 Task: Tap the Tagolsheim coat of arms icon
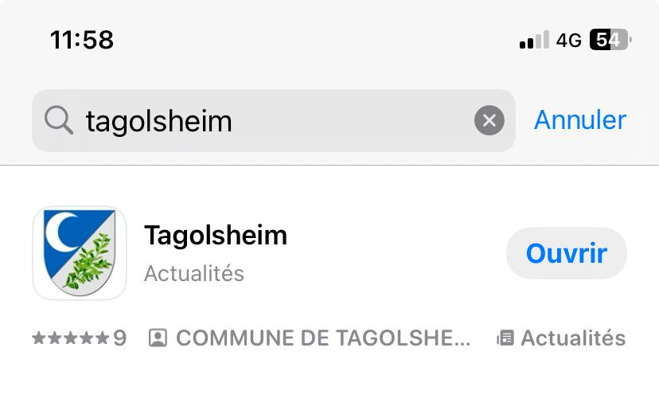[x=80, y=253]
